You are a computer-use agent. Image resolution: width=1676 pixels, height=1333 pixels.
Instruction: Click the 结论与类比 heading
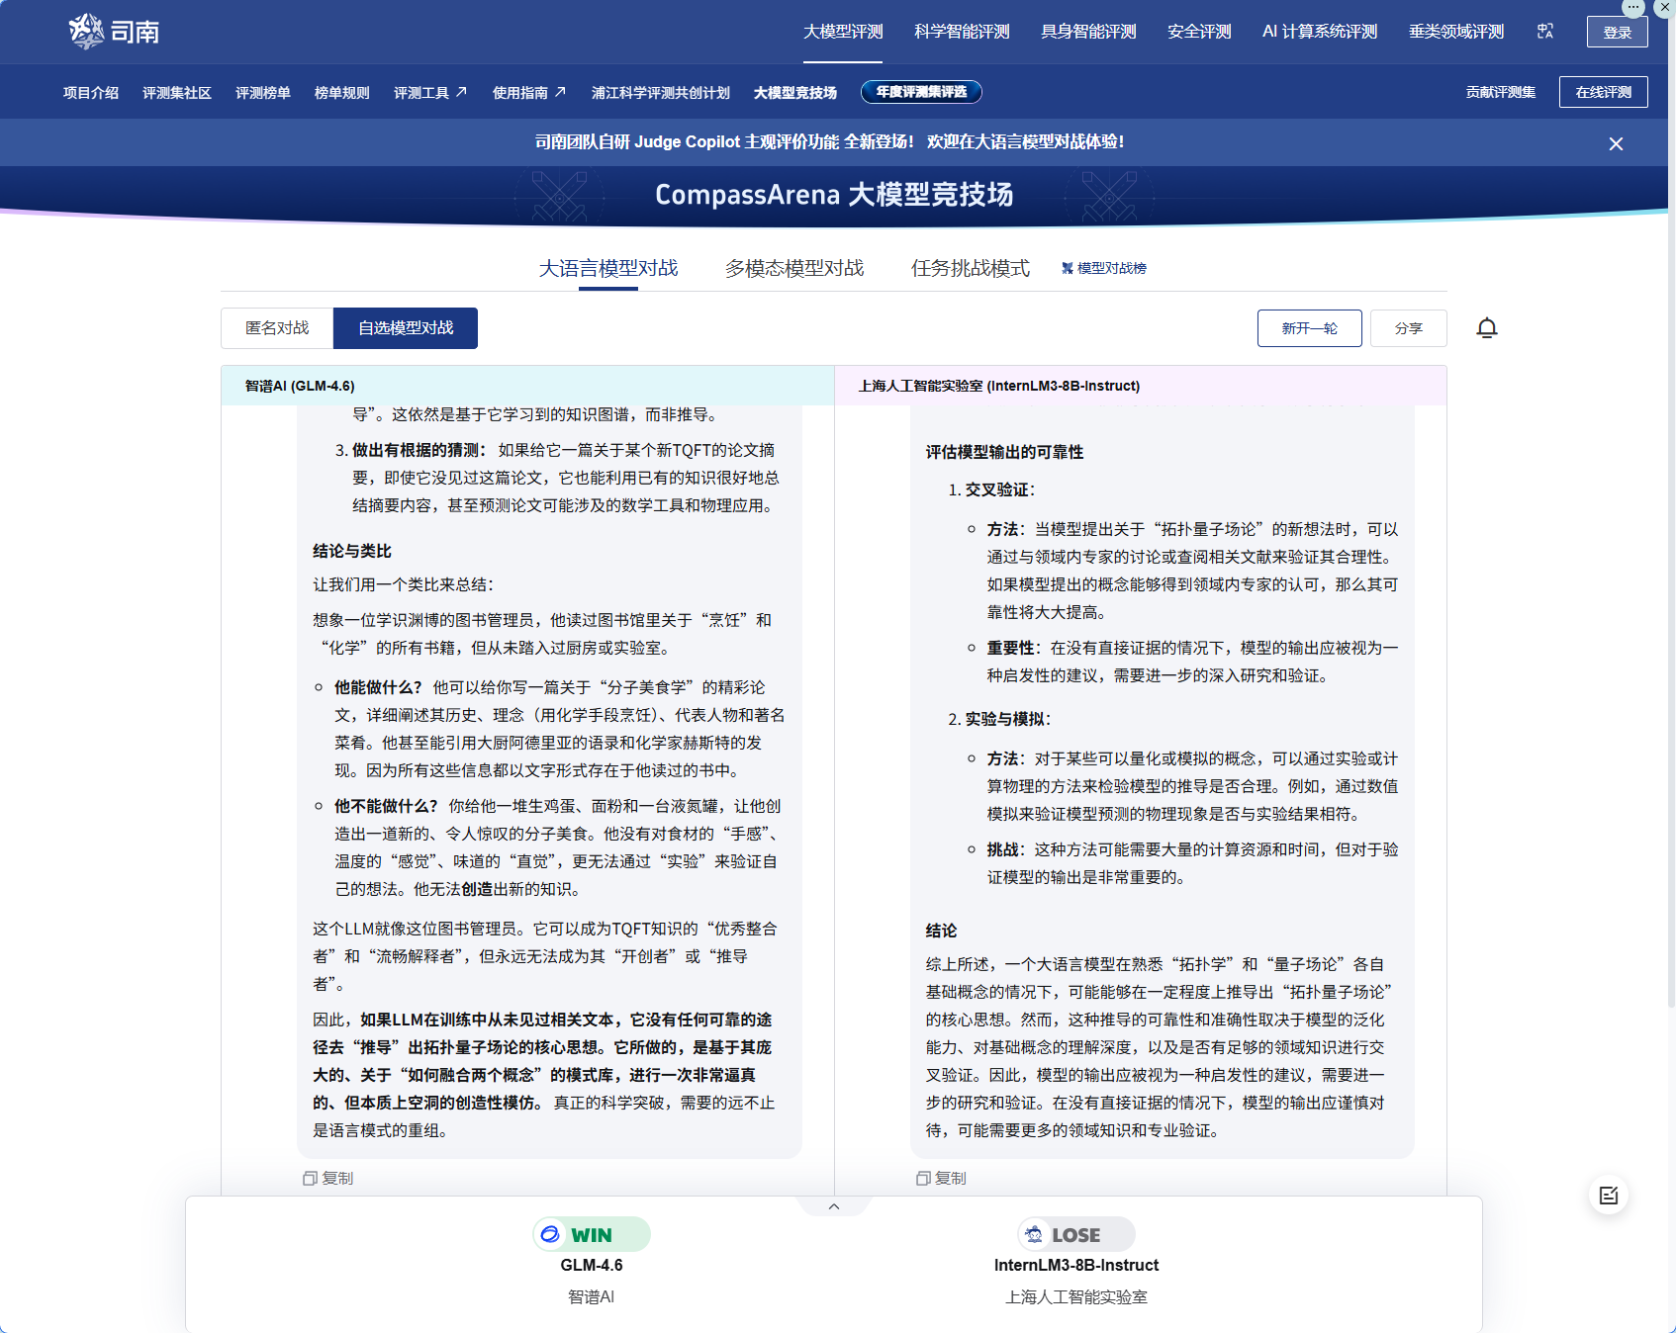tap(352, 551)
